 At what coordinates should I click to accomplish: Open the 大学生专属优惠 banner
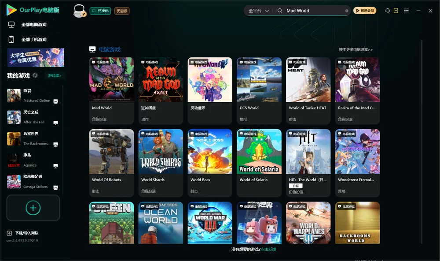[x=36, y=58]
